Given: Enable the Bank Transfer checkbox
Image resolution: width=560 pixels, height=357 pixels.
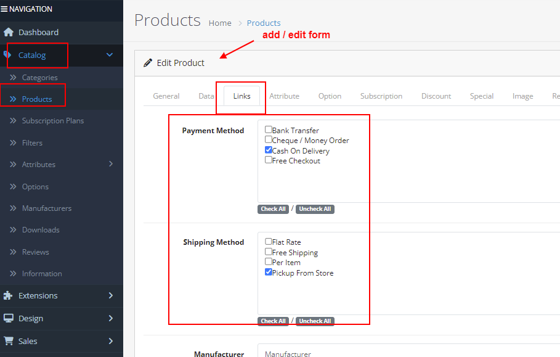Looking at the screenshot, I should point(268,129).
